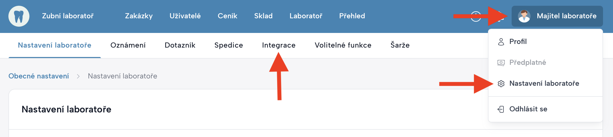Click the breadcrumb chevron separator
613x137 pixels.
tap(78, 76)
